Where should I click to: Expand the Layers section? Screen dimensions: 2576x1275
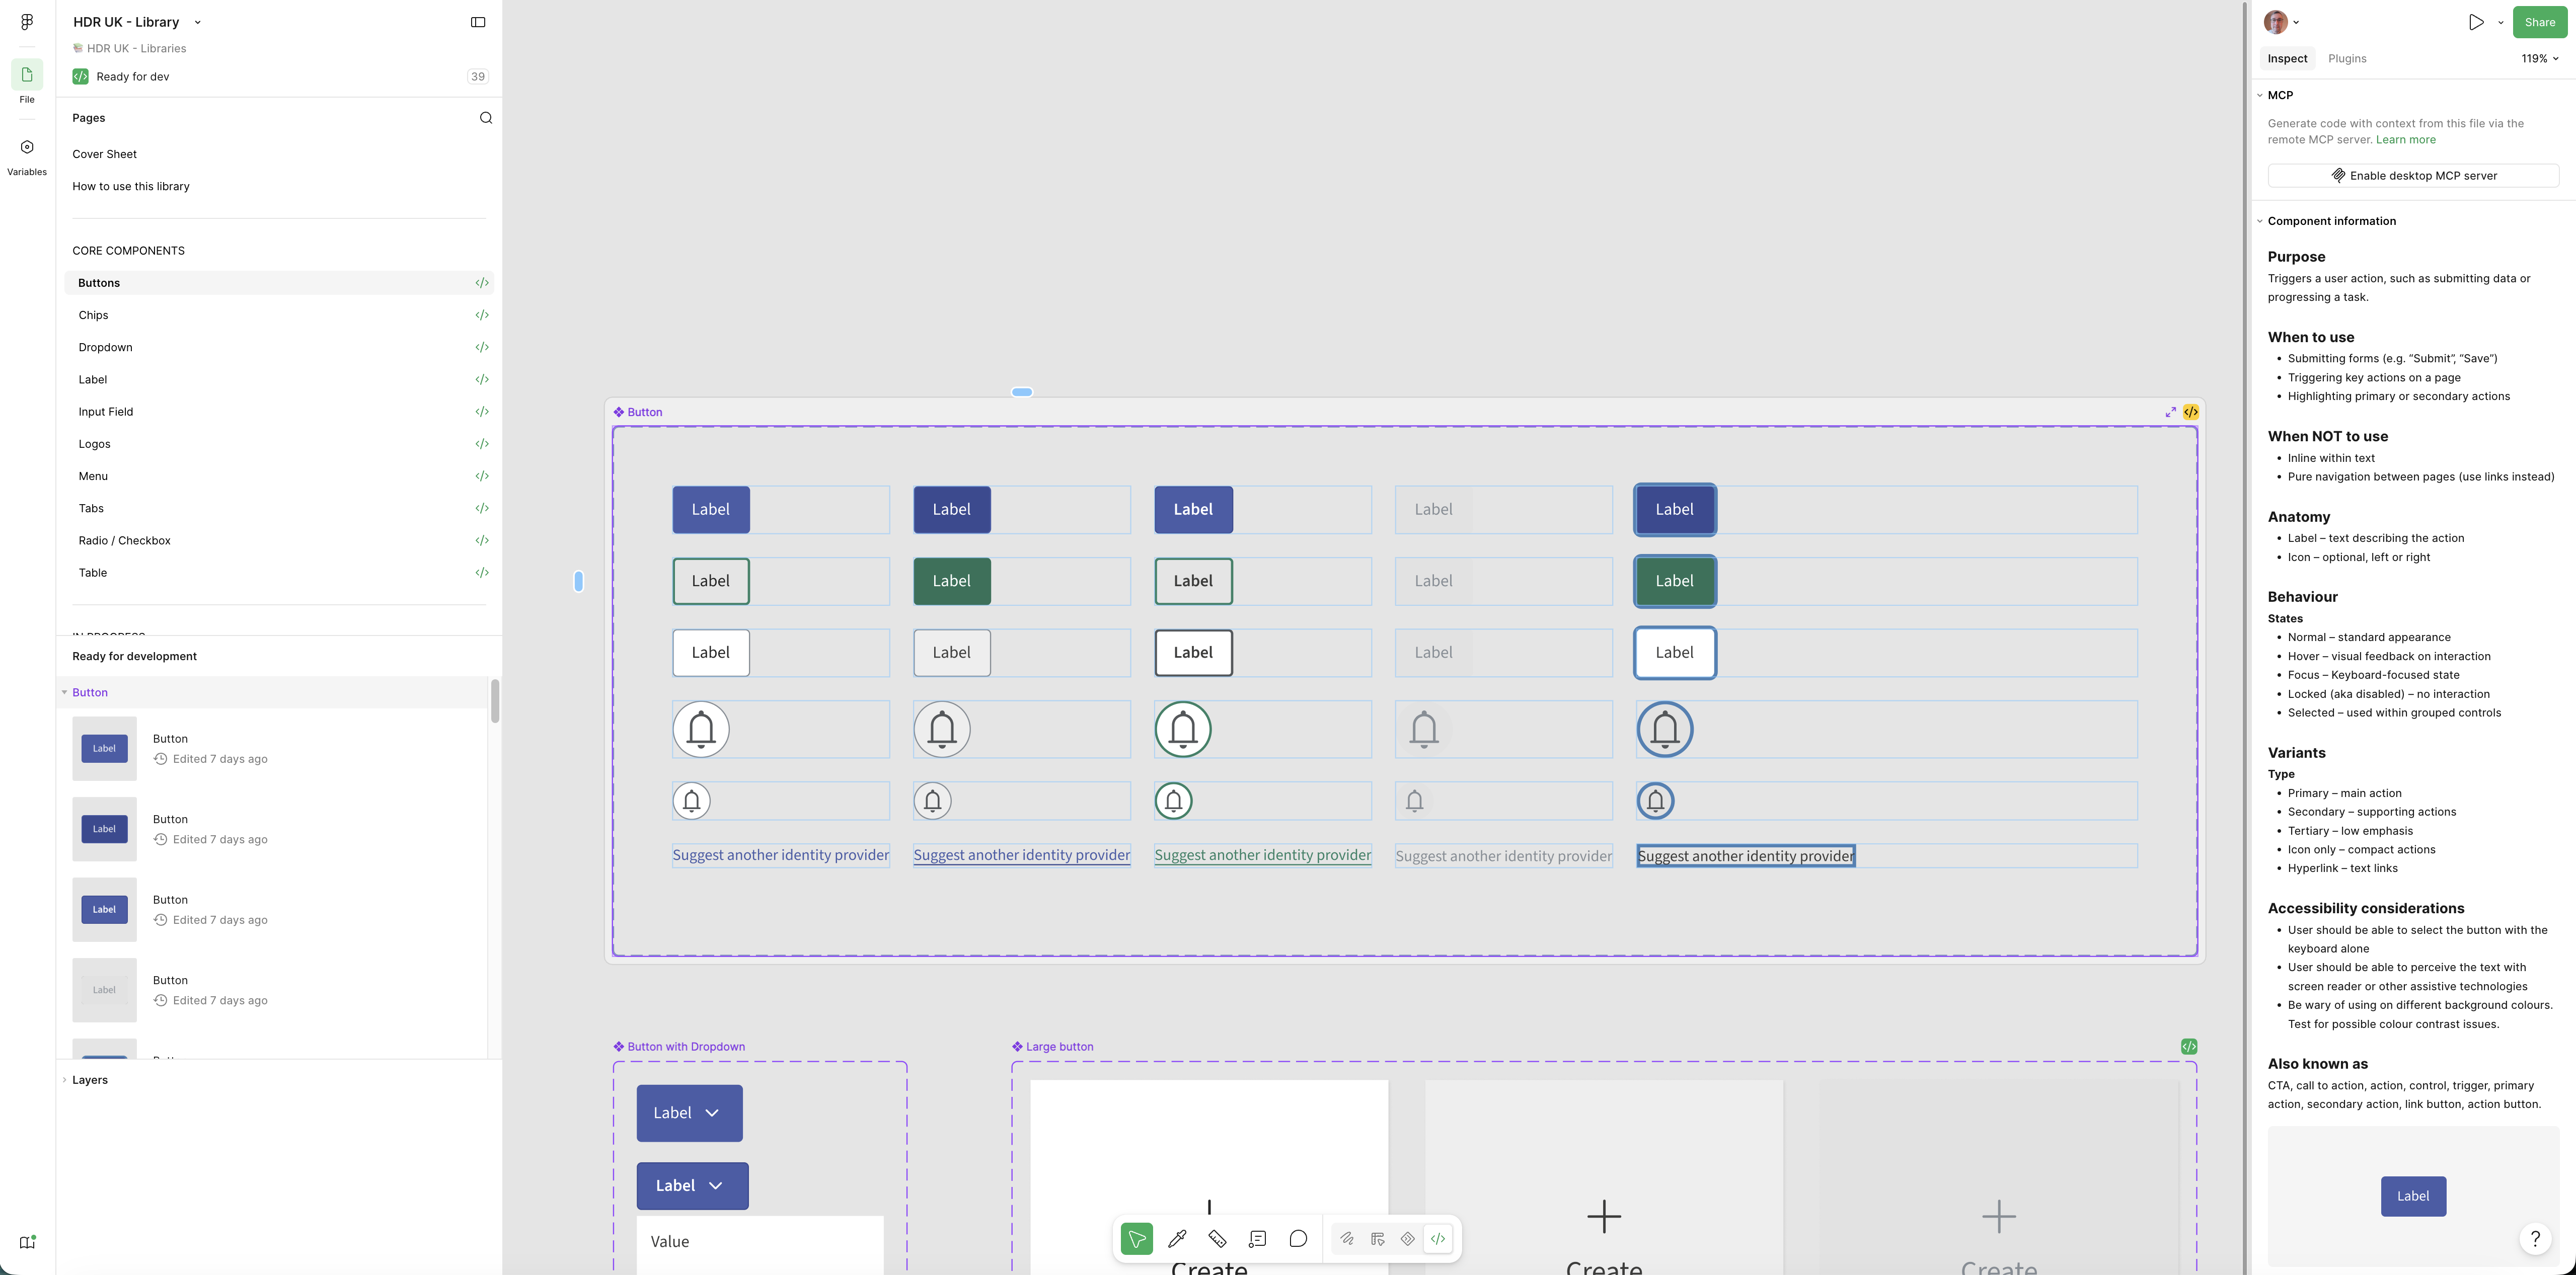click(x=65, y=1080)
